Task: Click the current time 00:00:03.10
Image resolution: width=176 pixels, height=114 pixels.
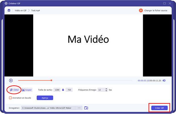Action: point(143,80)
